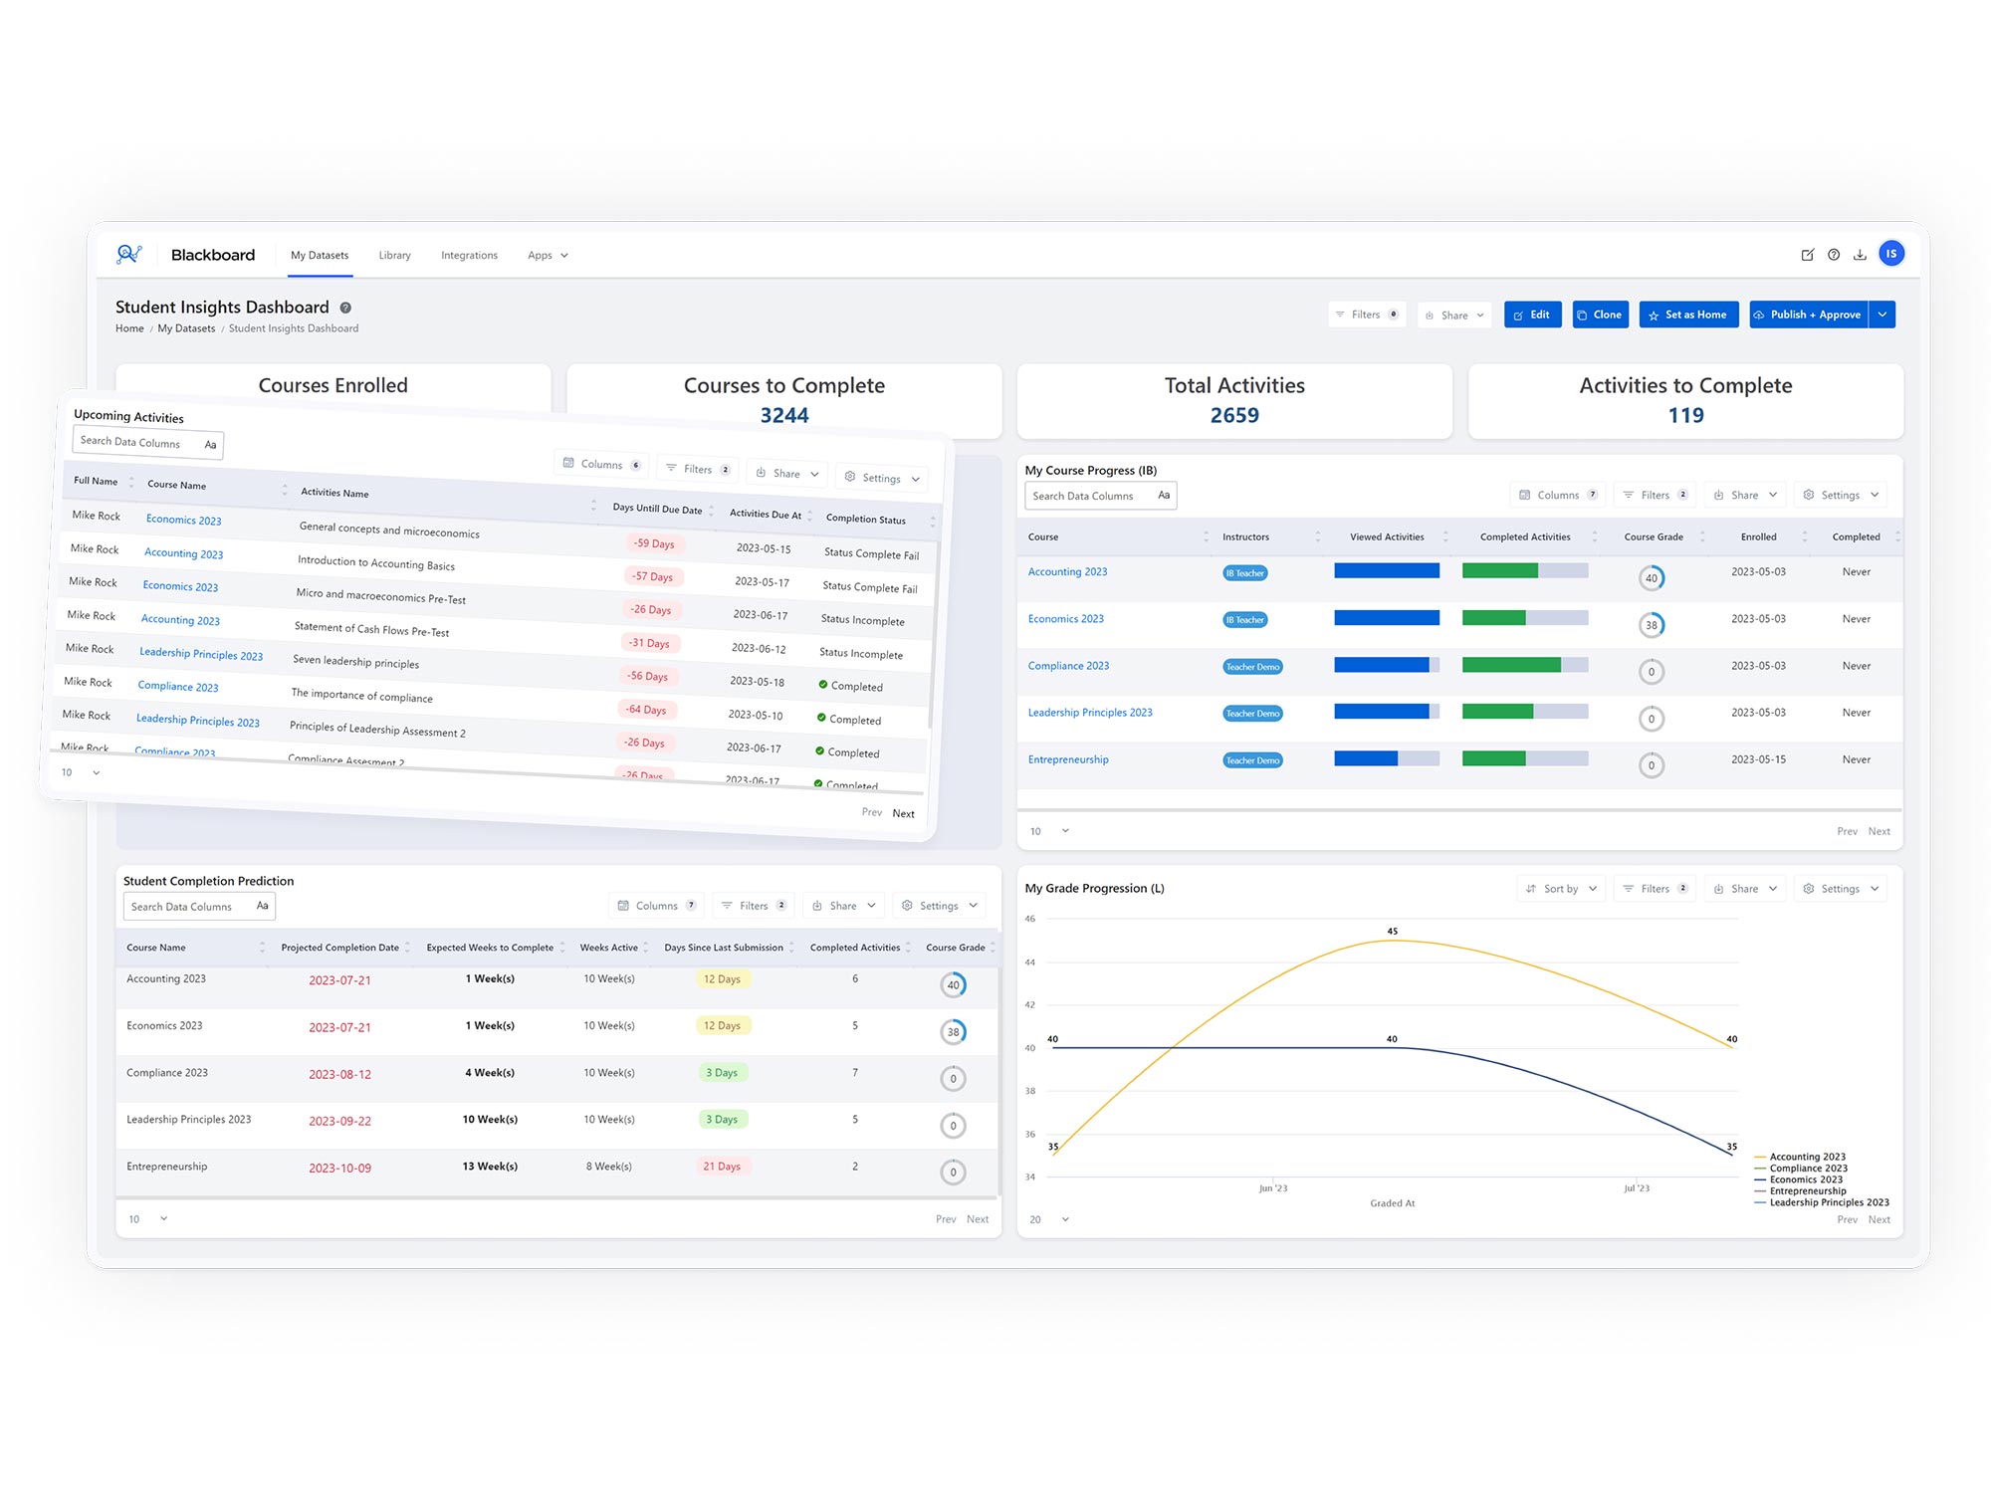Open the Apps dropdown menu

(548, 256)
